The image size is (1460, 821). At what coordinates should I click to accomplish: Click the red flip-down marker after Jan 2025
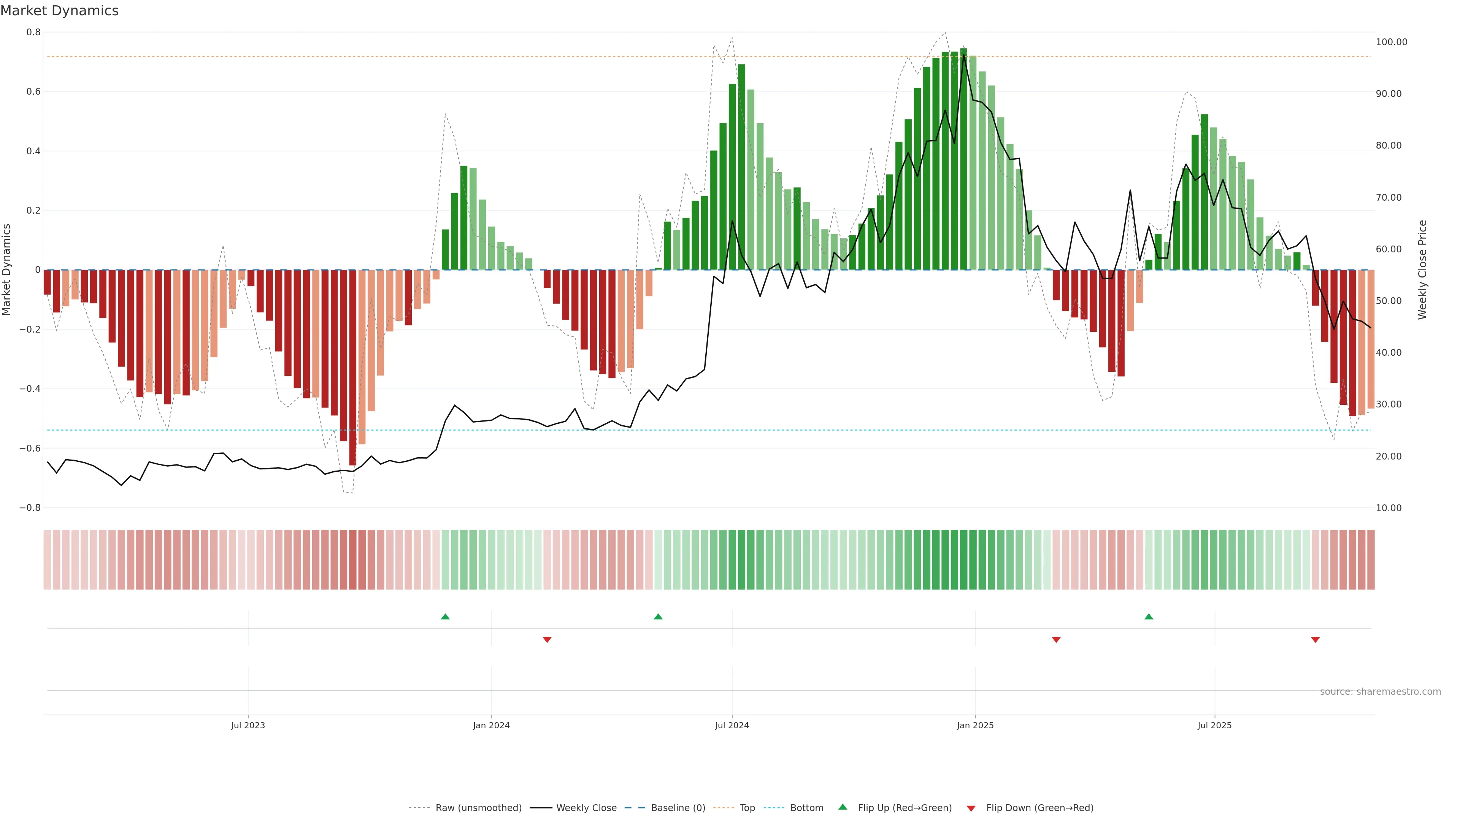click(x=1056, y=640)
